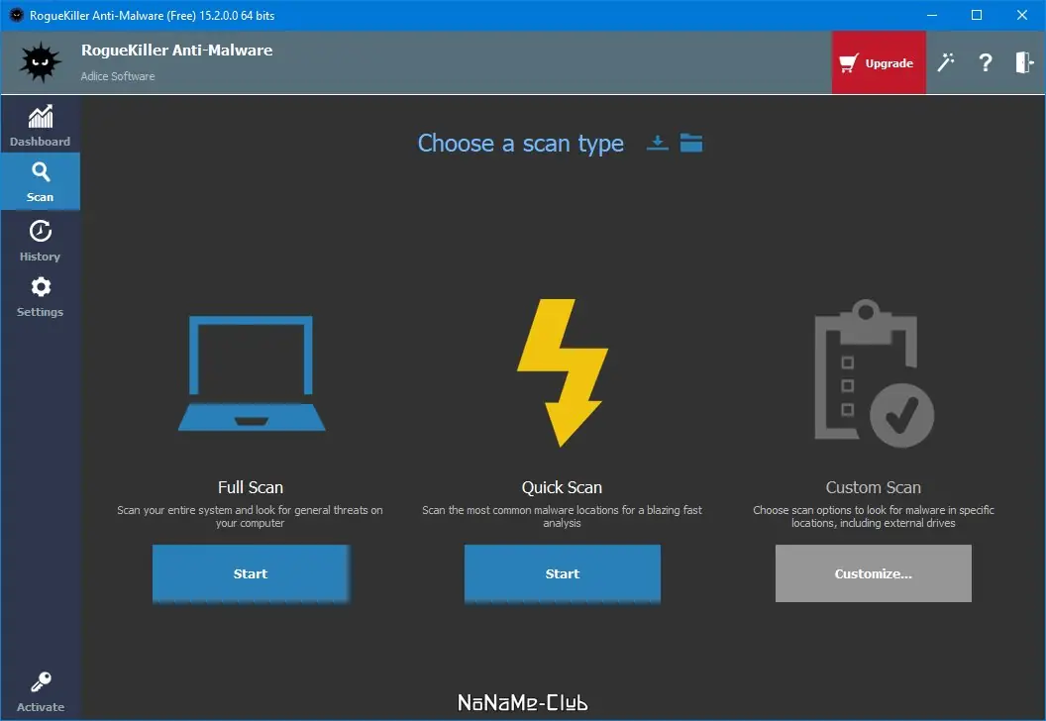Image resolution: width=1046 pixels, height=721 pixels.
Task: Click the Custom Scan clipboard icon
Action: 874,373
